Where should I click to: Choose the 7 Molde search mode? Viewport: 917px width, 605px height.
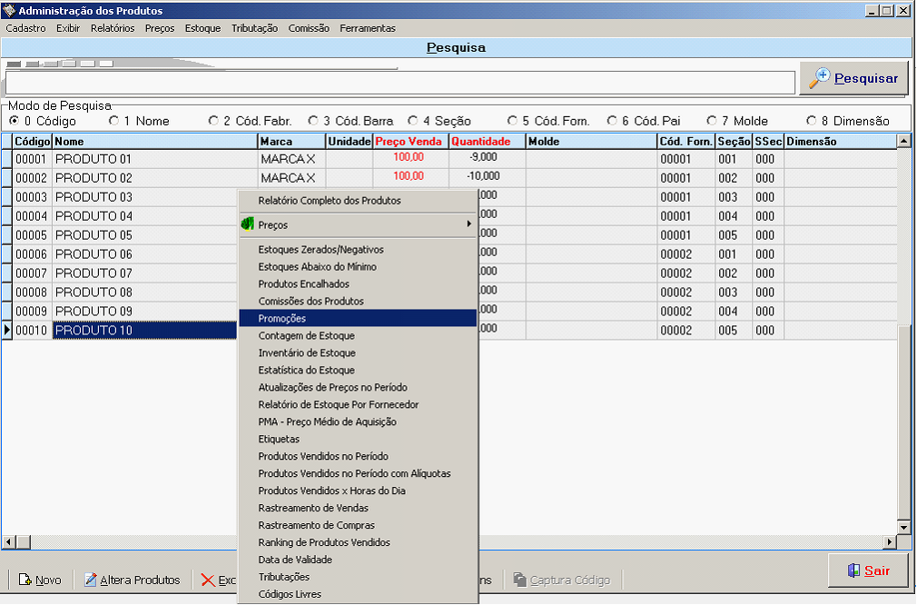point(712,121)
